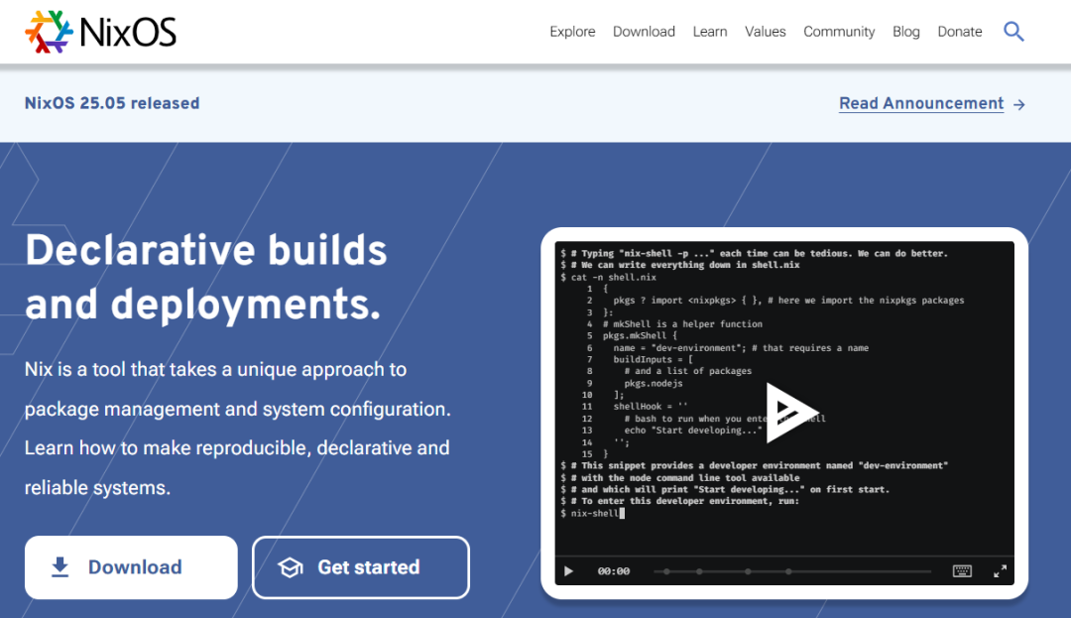Follow the Read Announcement link
Viewport: 1071px width, 618px height.
point(921,103)
